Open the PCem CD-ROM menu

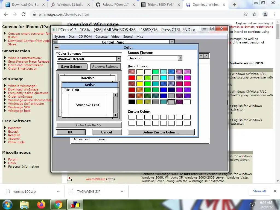pyautogui.click(x=85, y=37)
